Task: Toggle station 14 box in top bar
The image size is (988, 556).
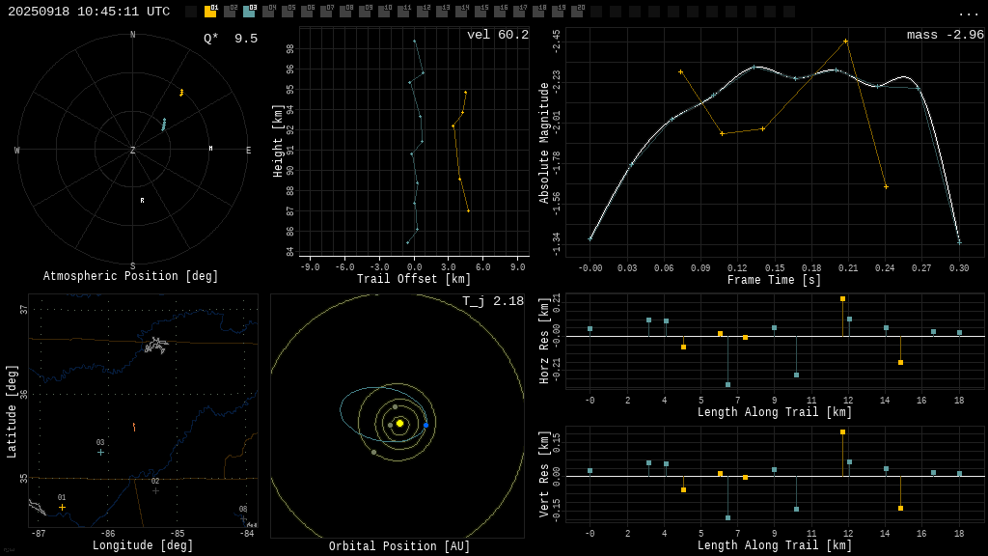Action: point(461,12)
